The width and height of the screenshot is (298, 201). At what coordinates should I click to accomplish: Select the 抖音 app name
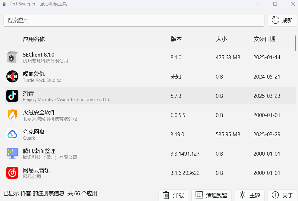pyautogui.click(x=28, y=93)
